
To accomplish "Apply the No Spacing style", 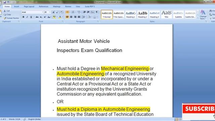I will tap(119, 14).
